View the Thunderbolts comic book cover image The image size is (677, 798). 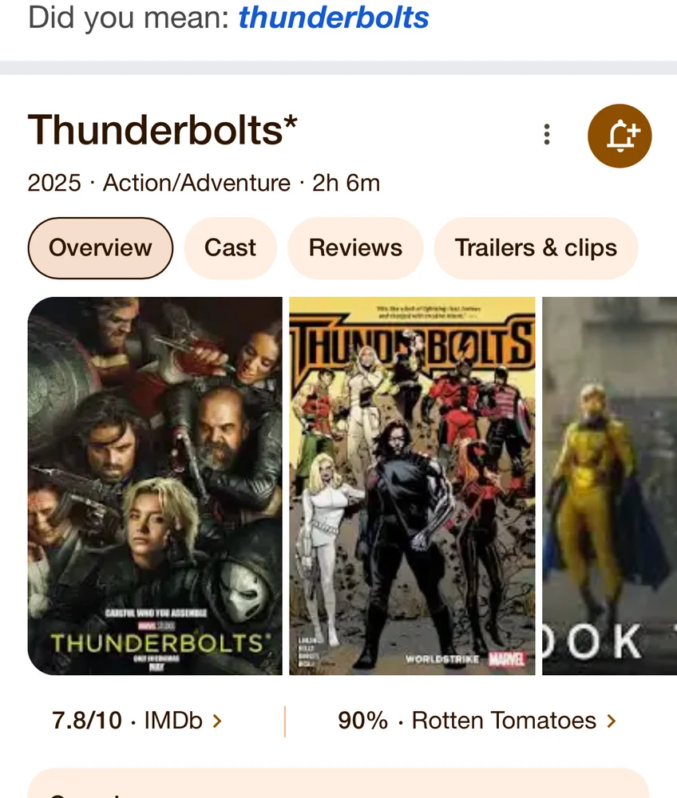pyautogui.click(x=412, y=485)
